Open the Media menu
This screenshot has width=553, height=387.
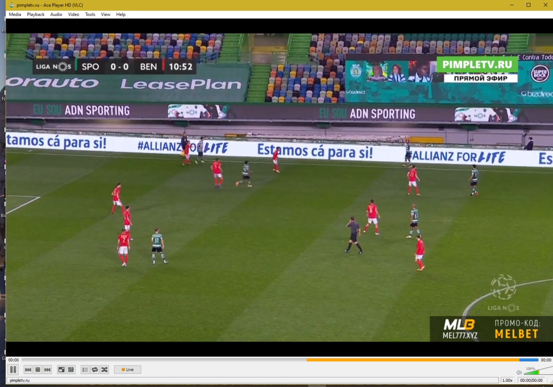15,14
